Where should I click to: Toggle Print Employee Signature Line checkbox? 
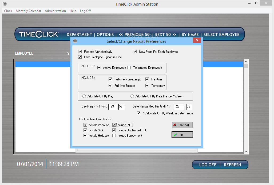pos(80,57)
